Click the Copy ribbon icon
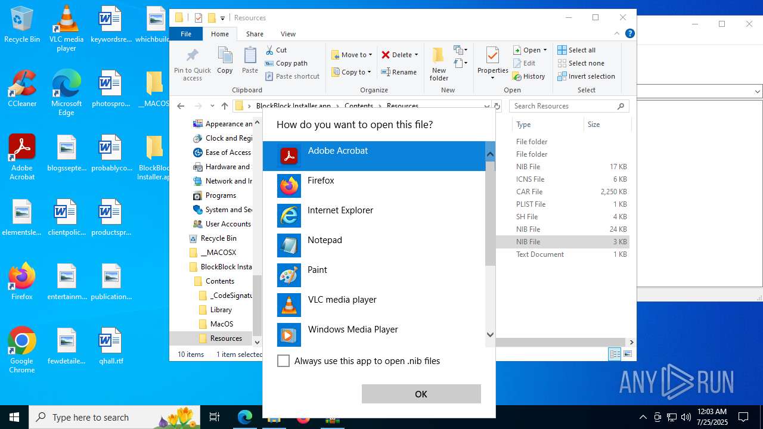This screenshot has width=763, height=429. click(225, 61)
